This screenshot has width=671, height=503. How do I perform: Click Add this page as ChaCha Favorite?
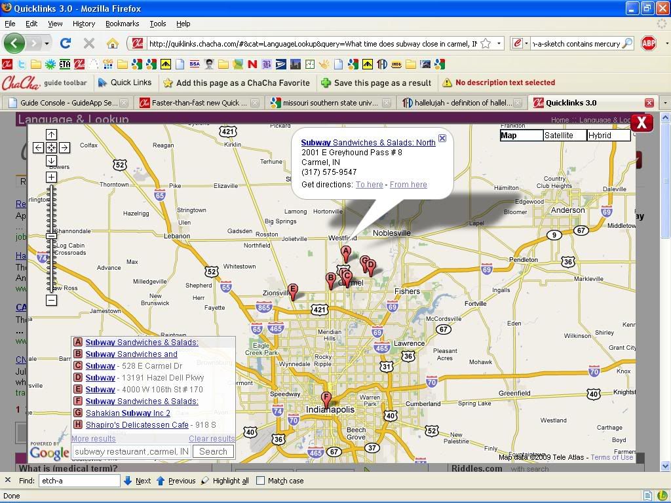click(237, 83)
